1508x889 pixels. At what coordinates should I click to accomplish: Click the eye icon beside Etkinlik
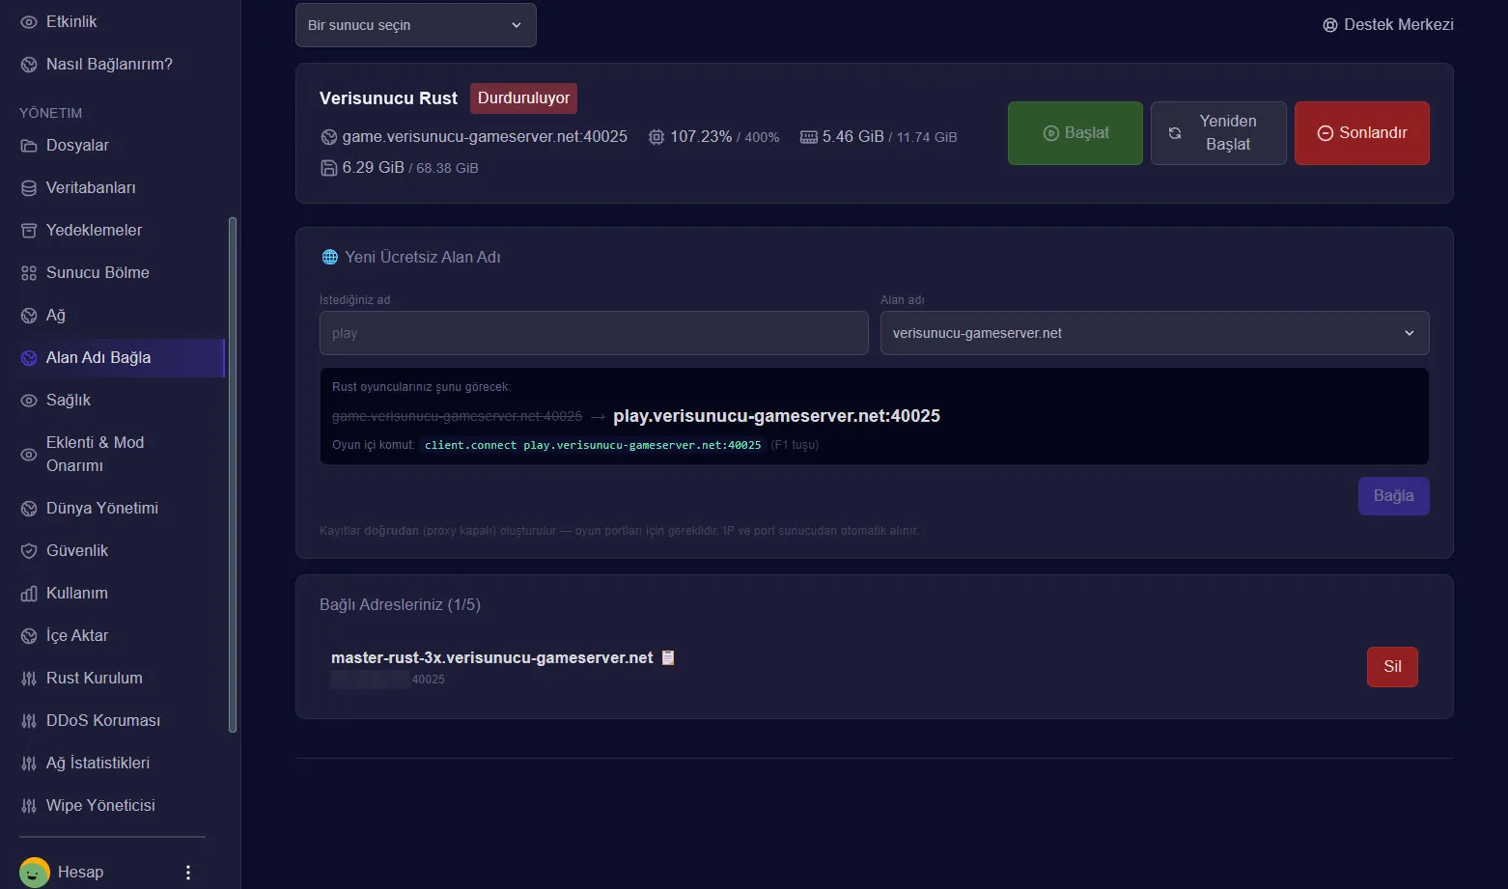[29, 21]
